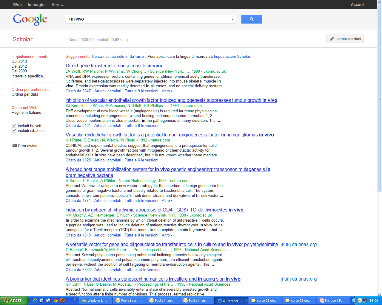Click the blue magnifier search button
382x305 pixels.
tap(252, 19)
